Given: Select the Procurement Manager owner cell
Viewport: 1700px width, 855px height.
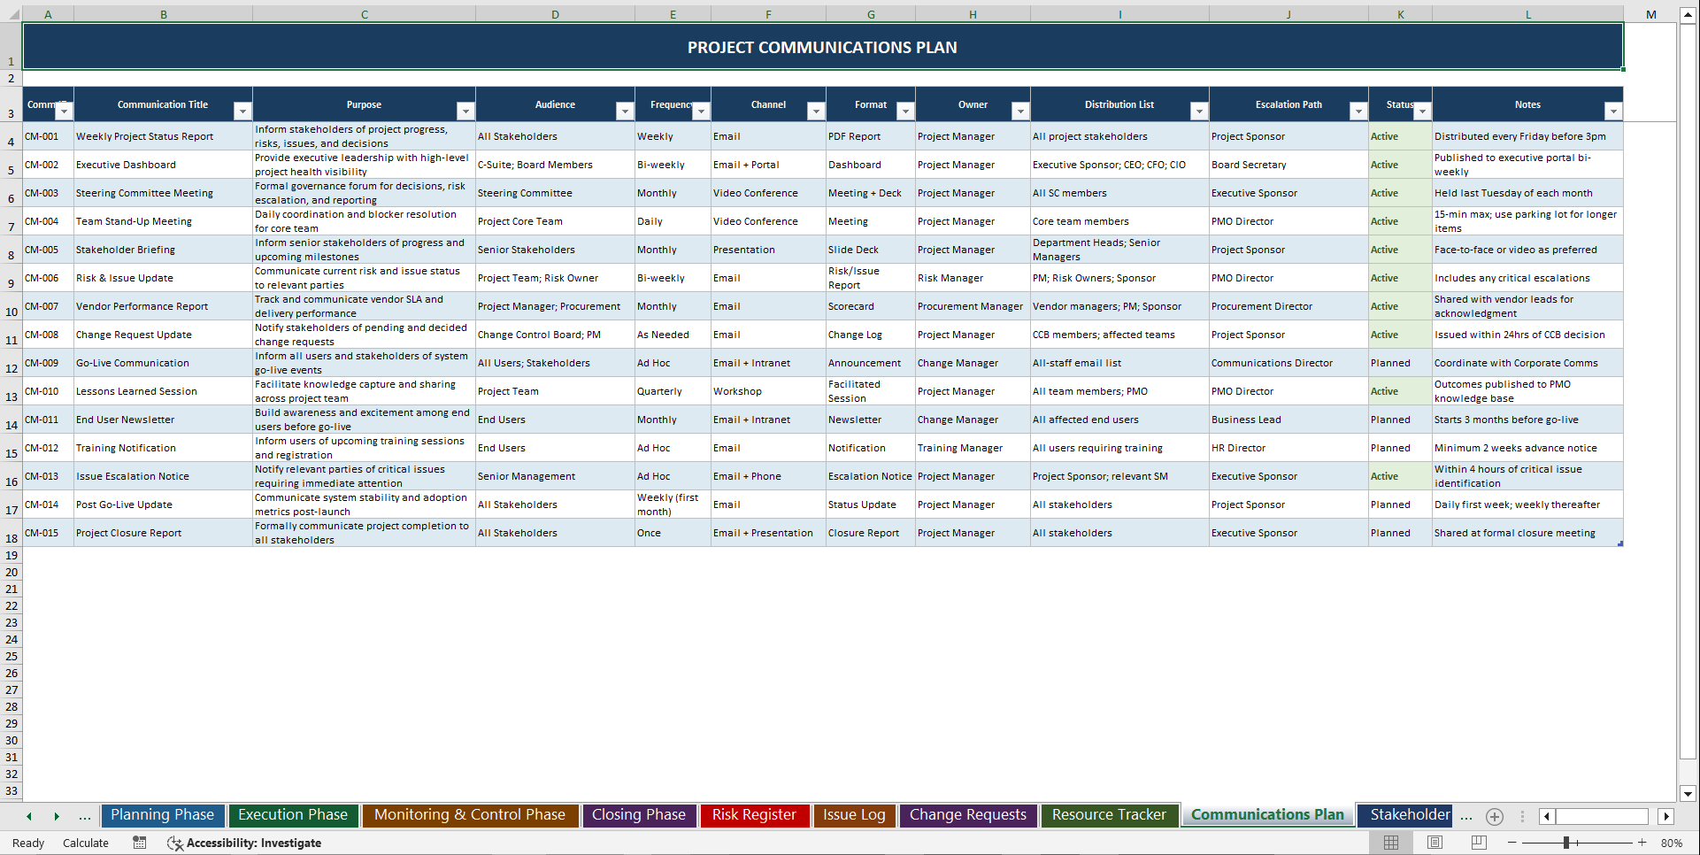Looking at the screenshot, I should (x=973, y=306).
